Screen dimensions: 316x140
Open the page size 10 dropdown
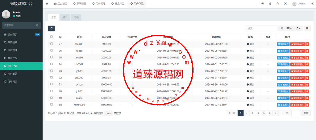coord(108,114)
